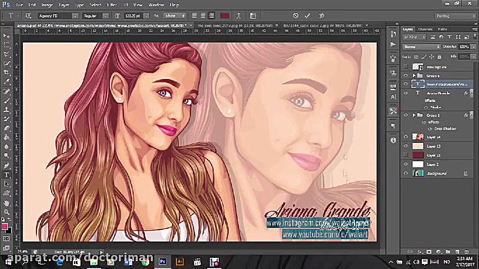Cancel the current text edits
The width and height of the screenshot is (479, 269).
click(296, 16)
